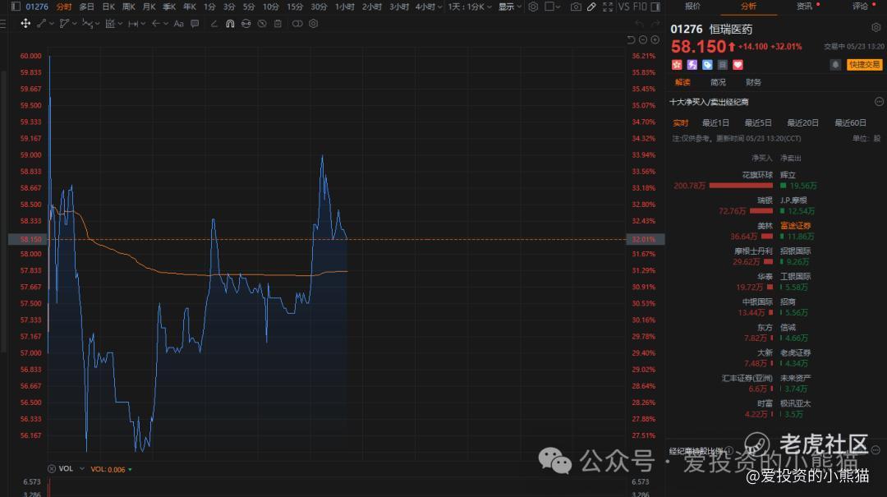
Task: Open the 1天:1分K range dropdown
Action: point(470,7)
